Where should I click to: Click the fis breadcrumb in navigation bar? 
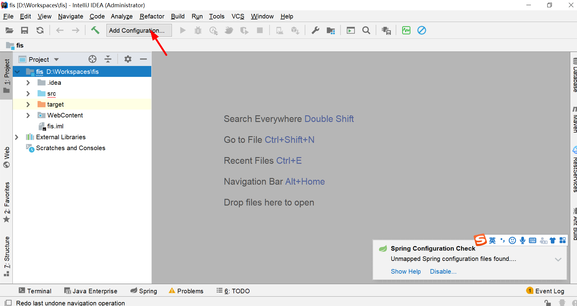(15, 45)
